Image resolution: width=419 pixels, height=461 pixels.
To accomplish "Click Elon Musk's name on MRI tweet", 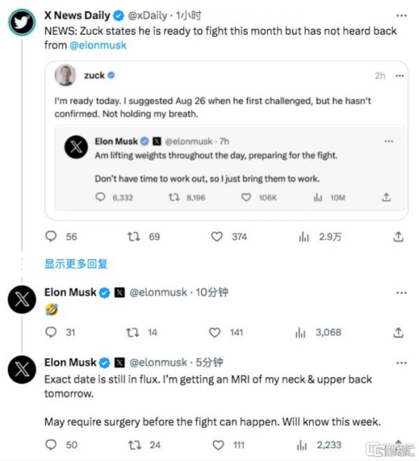I will coord(71,363).
